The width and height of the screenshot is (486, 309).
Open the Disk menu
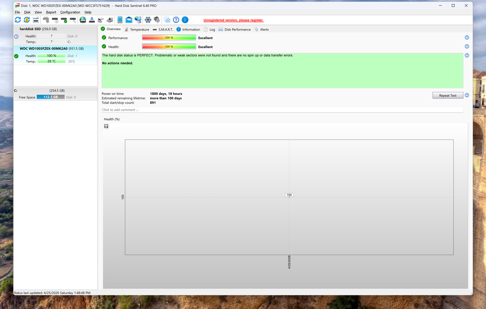pyautogui.click(x=27, y=12)
